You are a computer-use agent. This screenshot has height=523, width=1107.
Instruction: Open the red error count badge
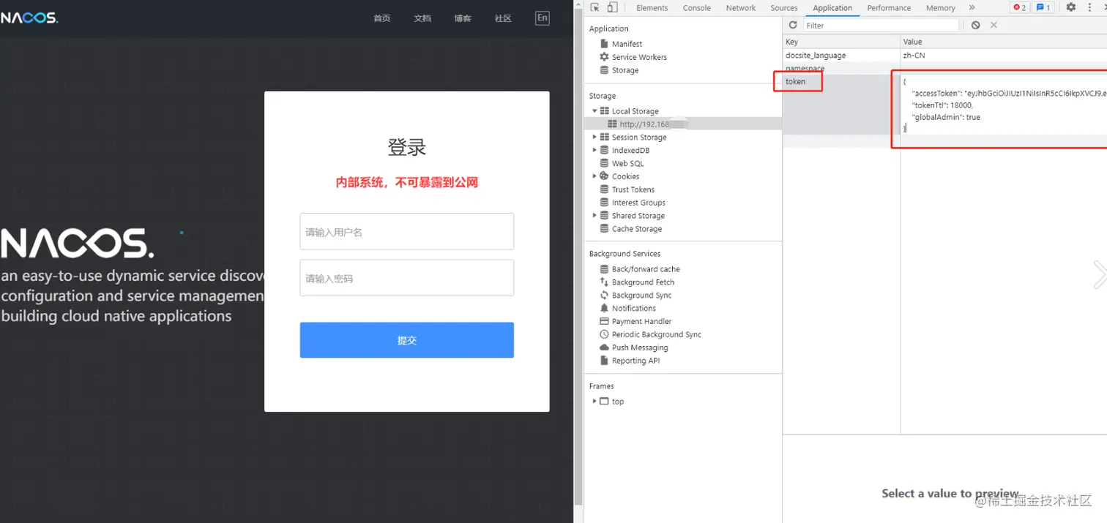click(1019, 7)
